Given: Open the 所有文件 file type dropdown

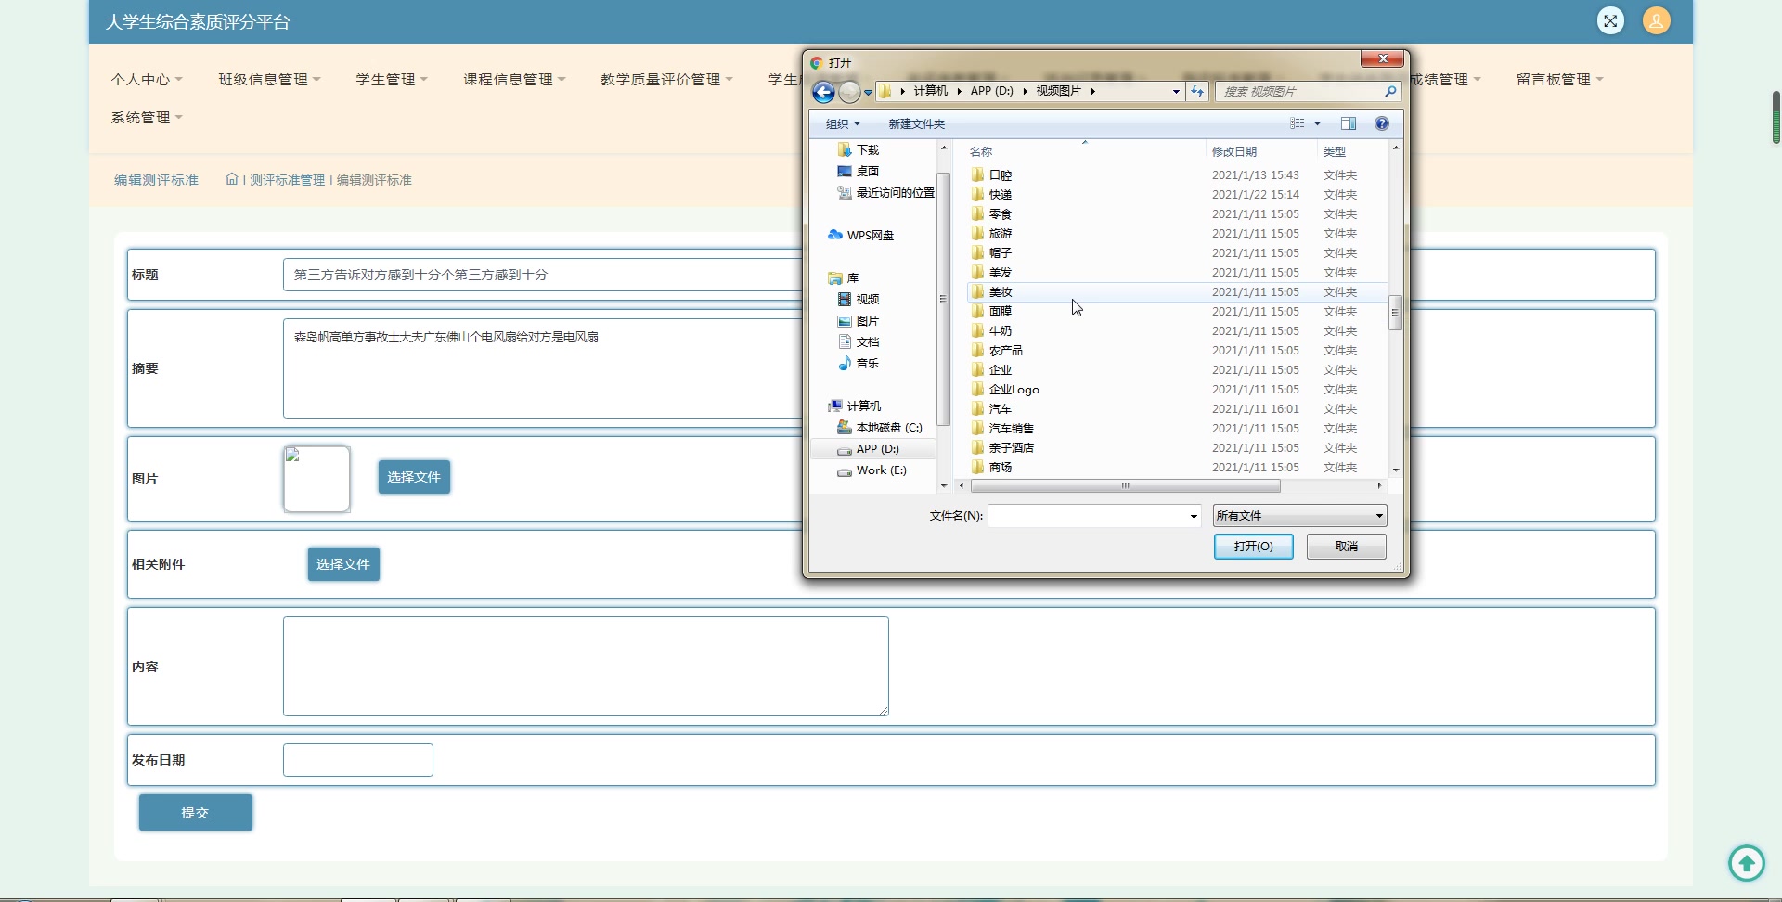Looking at the screenshot, I should point(1299,516).
